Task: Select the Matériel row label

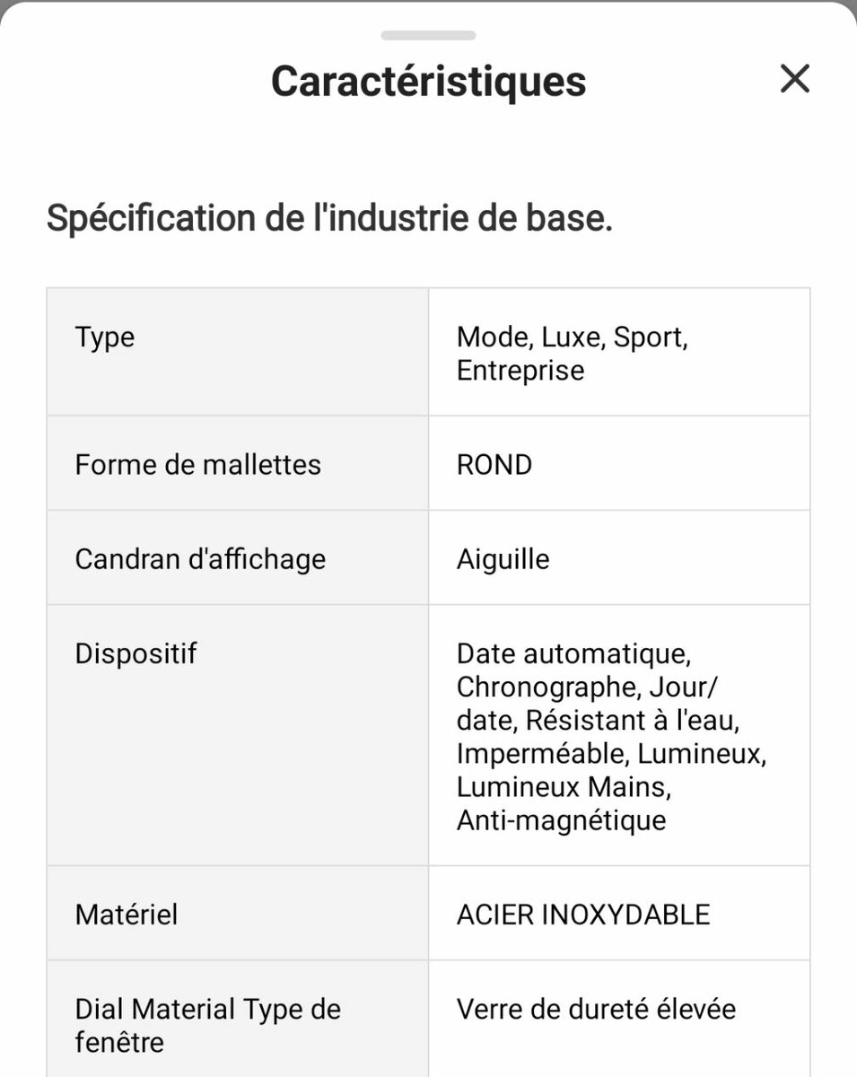Action: click(x=127, y=915)
